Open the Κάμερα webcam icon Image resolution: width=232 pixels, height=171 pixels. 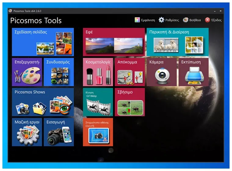pos(162,76)
